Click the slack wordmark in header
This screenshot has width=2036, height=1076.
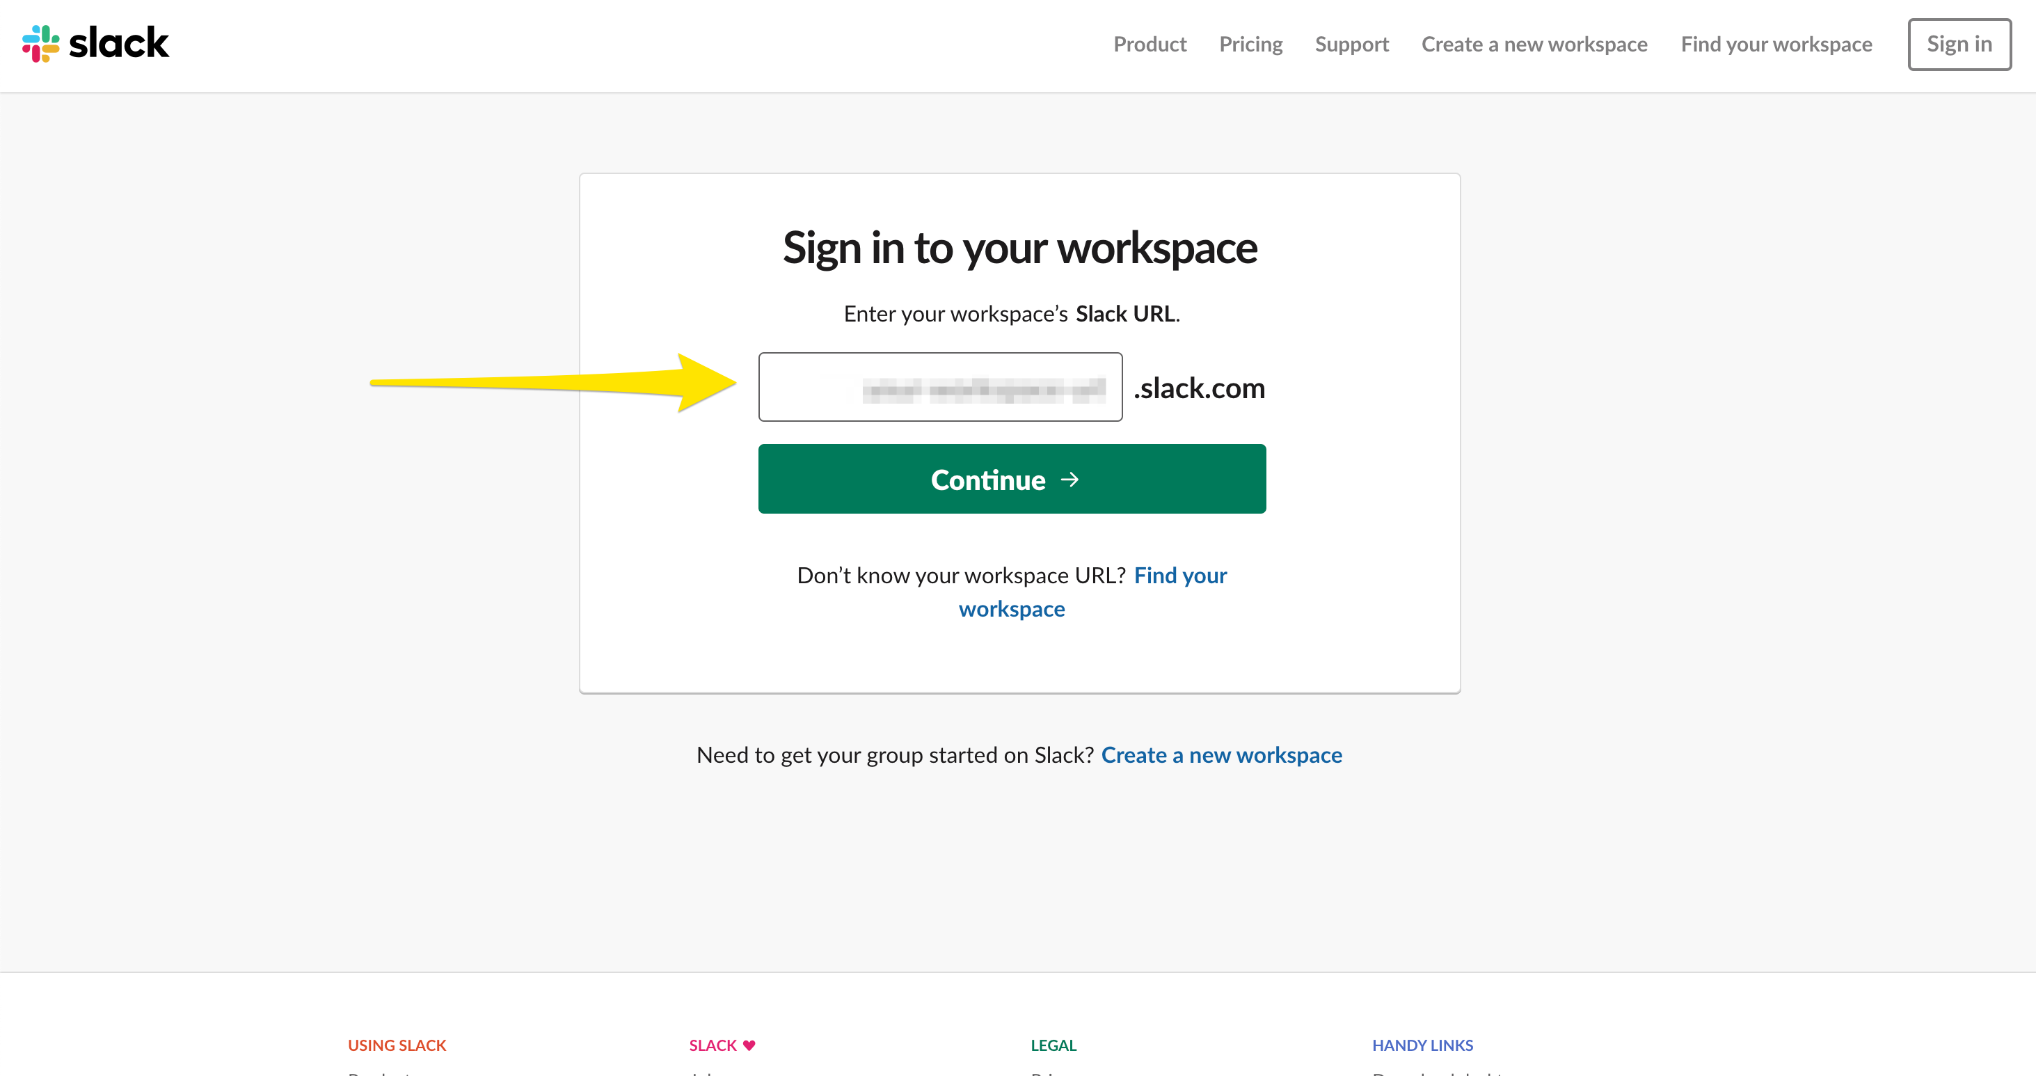click(118, 42)
